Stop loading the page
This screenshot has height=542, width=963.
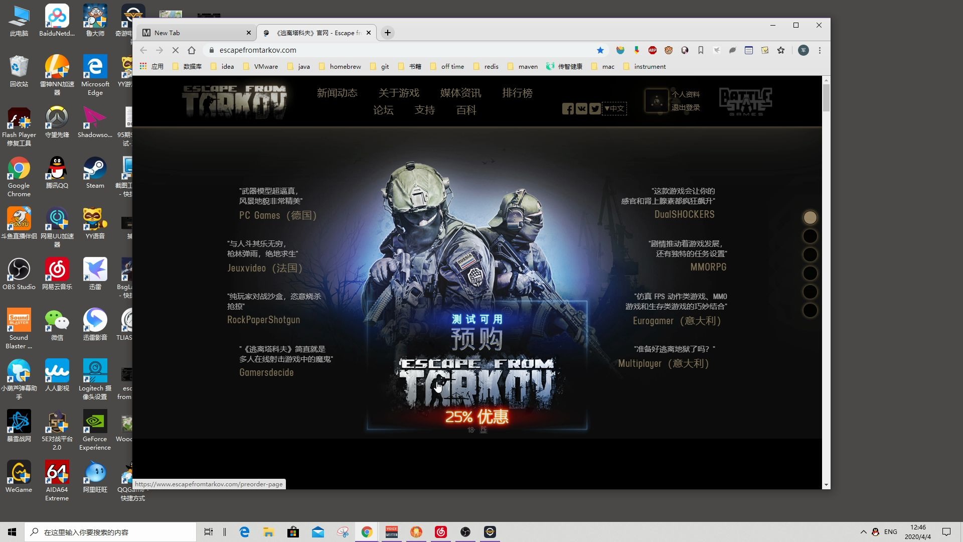[176, 50]
